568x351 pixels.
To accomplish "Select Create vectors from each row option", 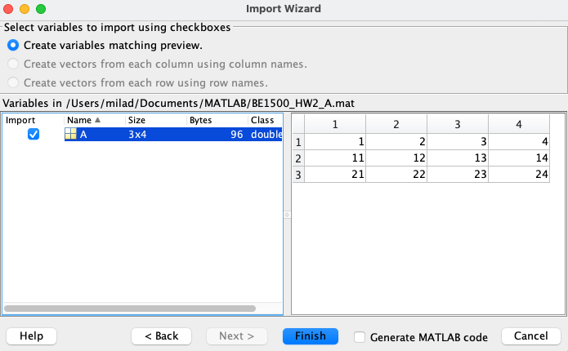I will pyautogui.click(x=13, y=83).
